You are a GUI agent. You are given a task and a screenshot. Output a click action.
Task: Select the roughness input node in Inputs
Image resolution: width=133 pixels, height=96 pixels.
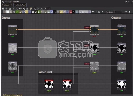[12, 47]
